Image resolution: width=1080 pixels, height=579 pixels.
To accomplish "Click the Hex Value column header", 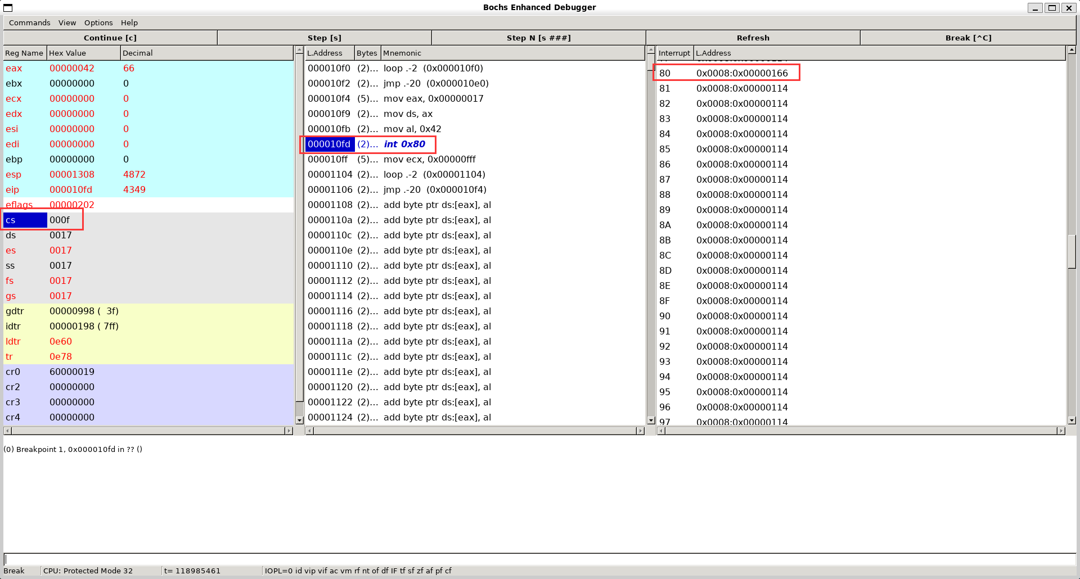I will (84, 53).
